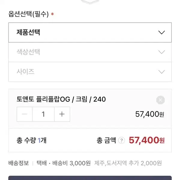Click the 배송정보 shipping info label

click(x=19, y=163)
